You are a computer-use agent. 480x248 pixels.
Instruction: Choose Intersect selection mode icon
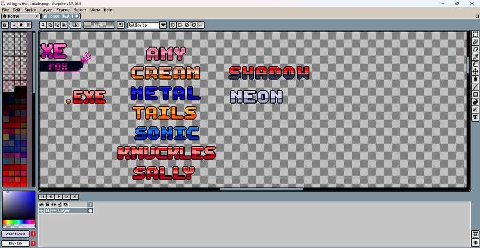[65, 25]
